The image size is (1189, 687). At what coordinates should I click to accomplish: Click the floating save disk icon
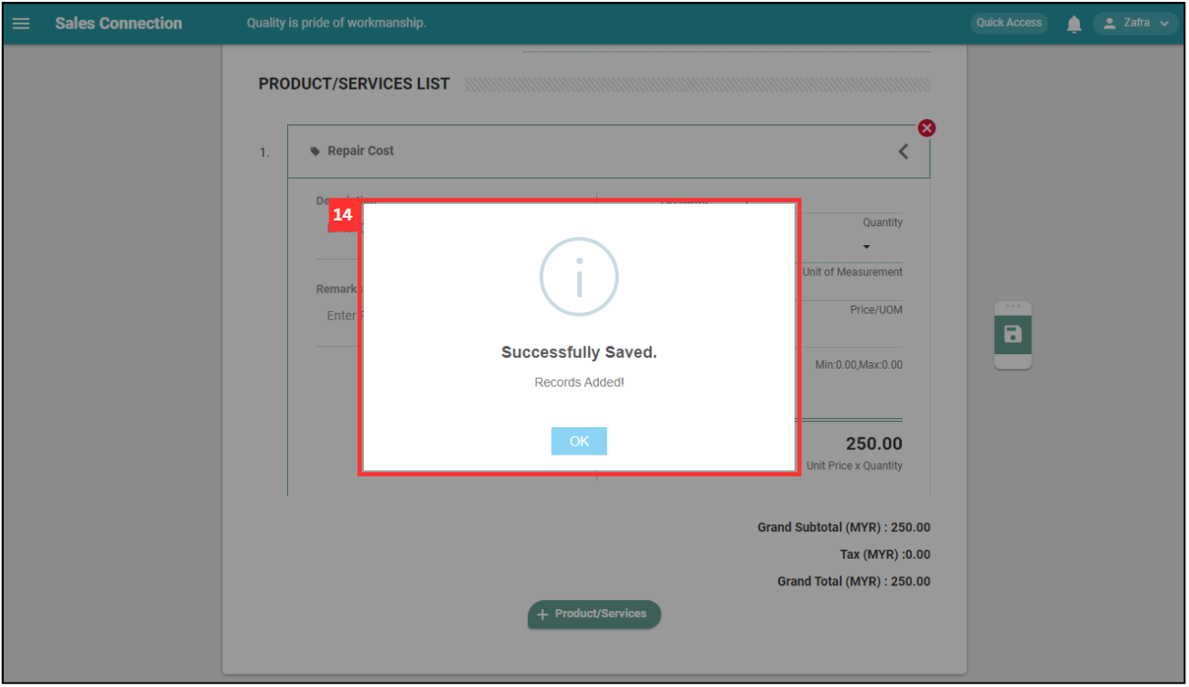[x=1012, y=334]
